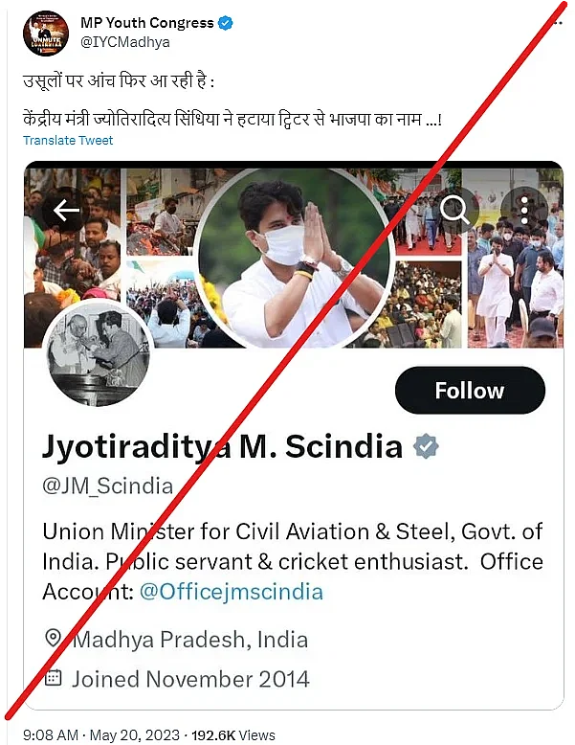The height and width of the screenshot is (745, 575).
Task: Click the grey verified badge next to Scindia
Action: pos(425,446)
